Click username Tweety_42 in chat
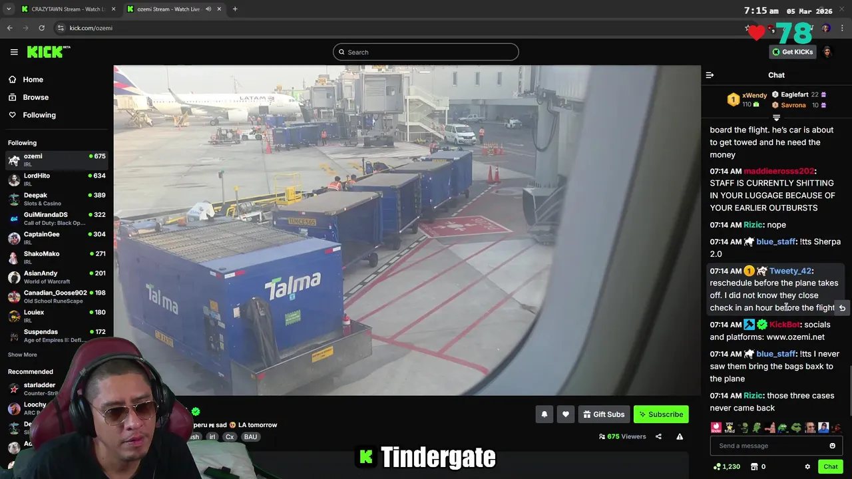 [790, 271]
